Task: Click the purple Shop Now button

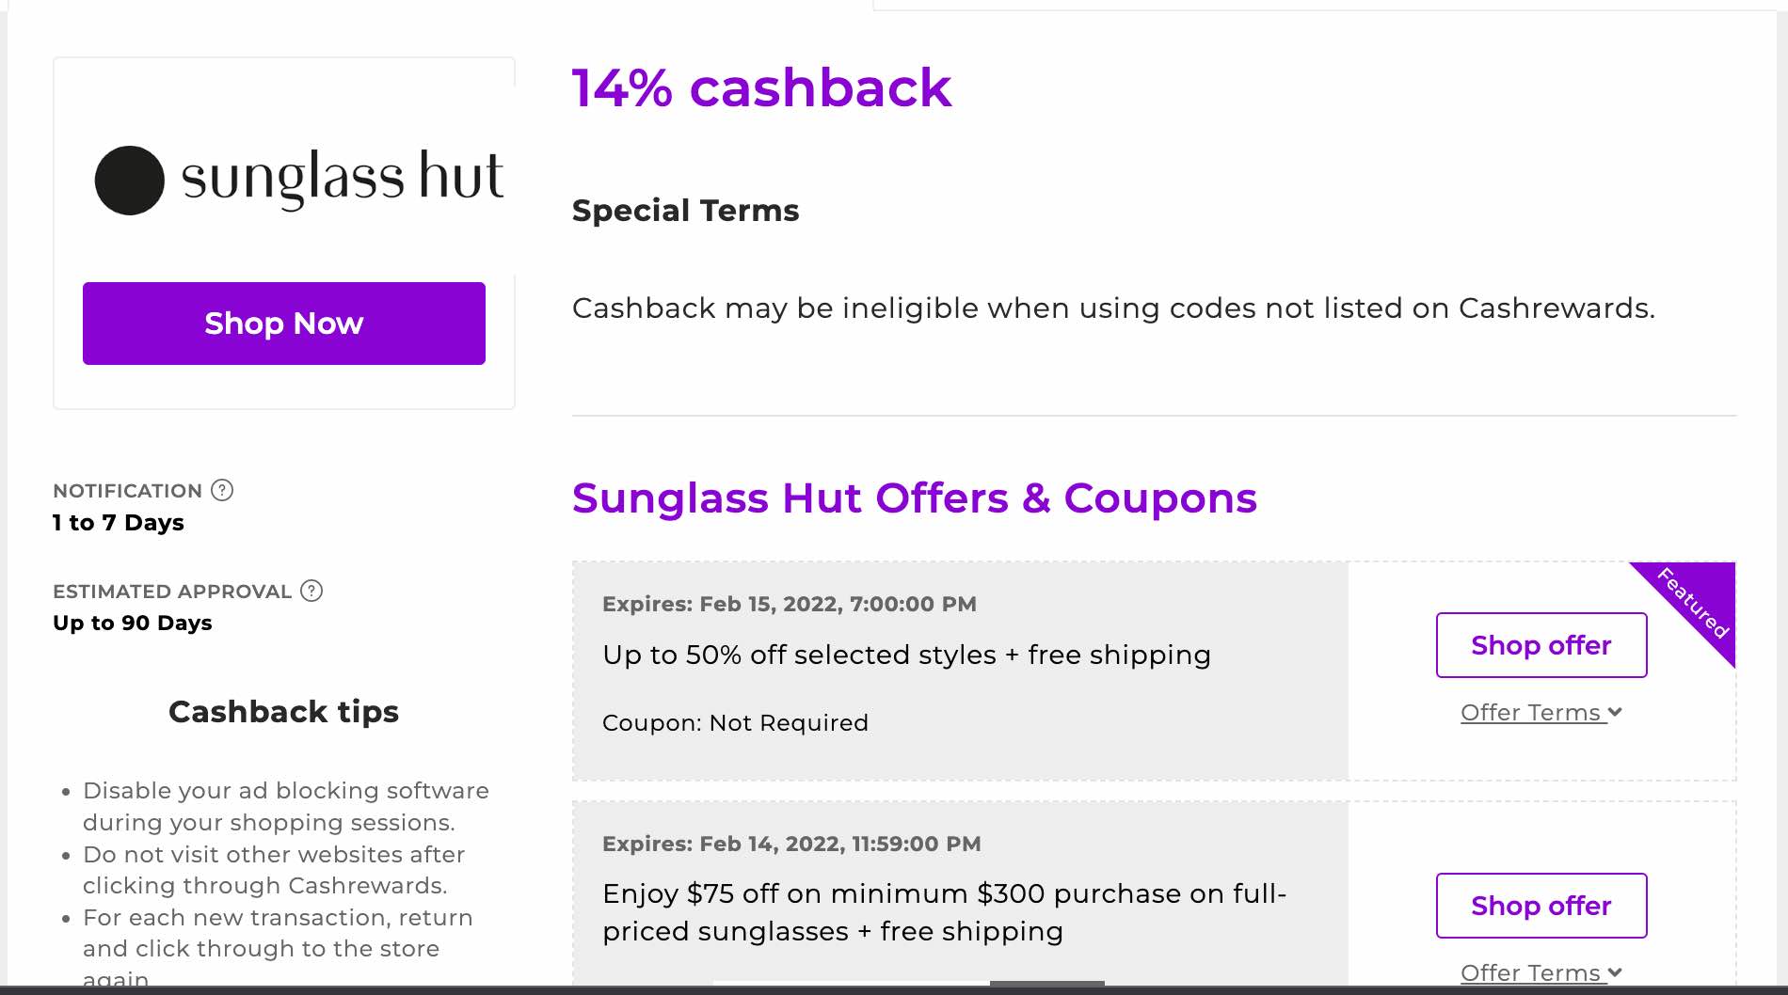Action: pos(283,323)
